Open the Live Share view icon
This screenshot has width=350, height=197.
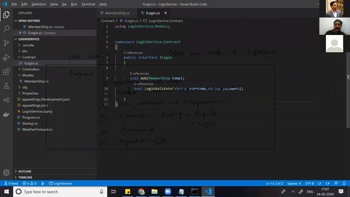click(6, 100)
